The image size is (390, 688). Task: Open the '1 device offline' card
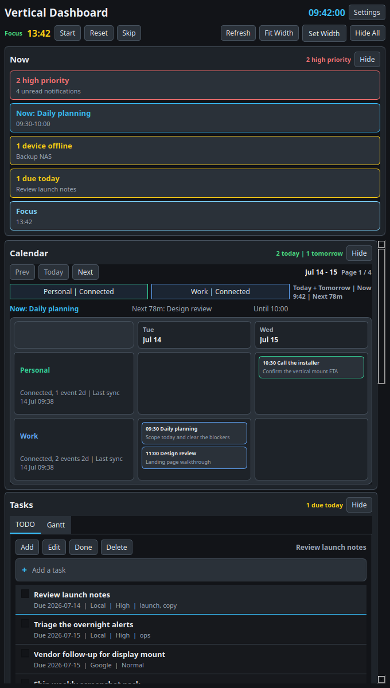[x=195, y=151]
